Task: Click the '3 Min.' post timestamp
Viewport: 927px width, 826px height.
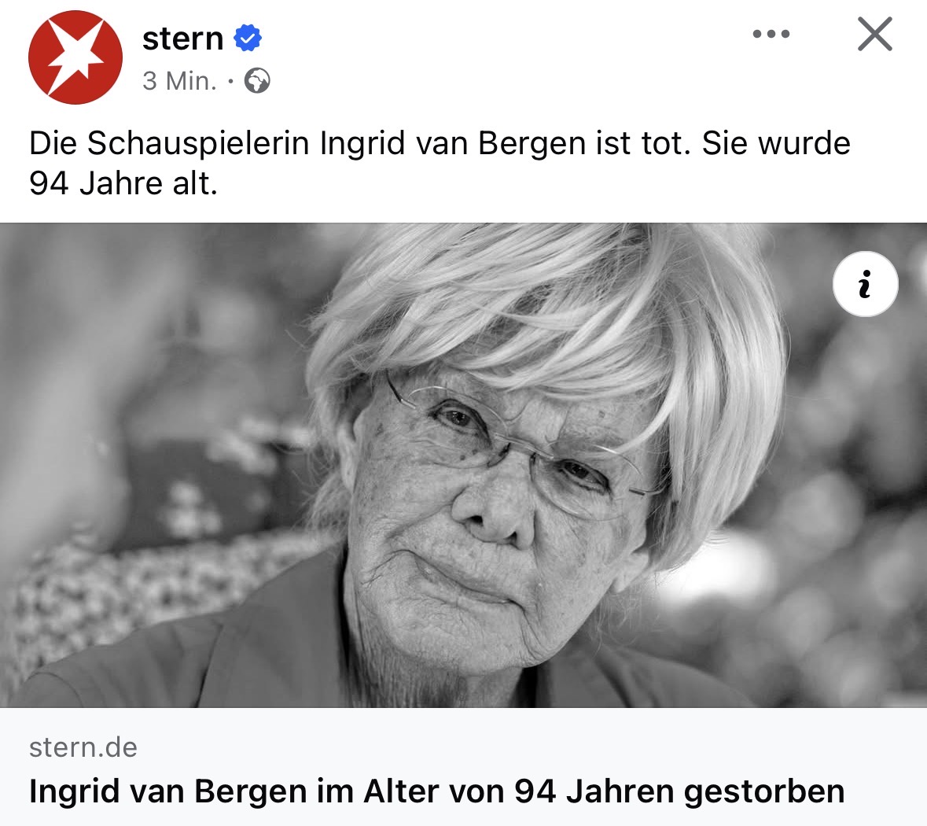Action: 180,81
